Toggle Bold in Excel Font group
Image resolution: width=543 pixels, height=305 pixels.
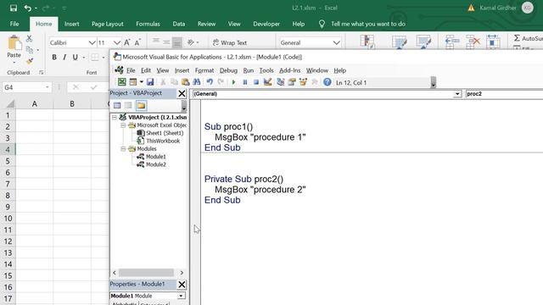pos(54,58)
